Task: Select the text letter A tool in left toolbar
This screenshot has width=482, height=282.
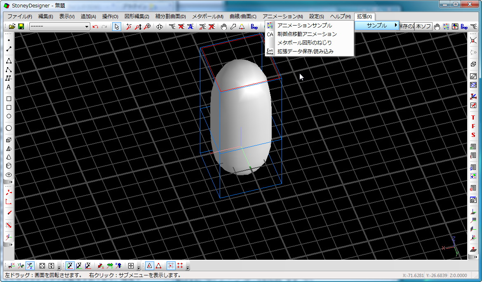Action: [9, 87]
